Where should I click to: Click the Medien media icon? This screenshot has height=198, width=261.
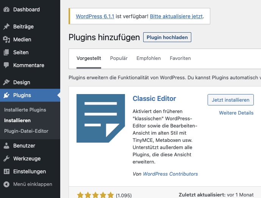click(x=6, y=39)
